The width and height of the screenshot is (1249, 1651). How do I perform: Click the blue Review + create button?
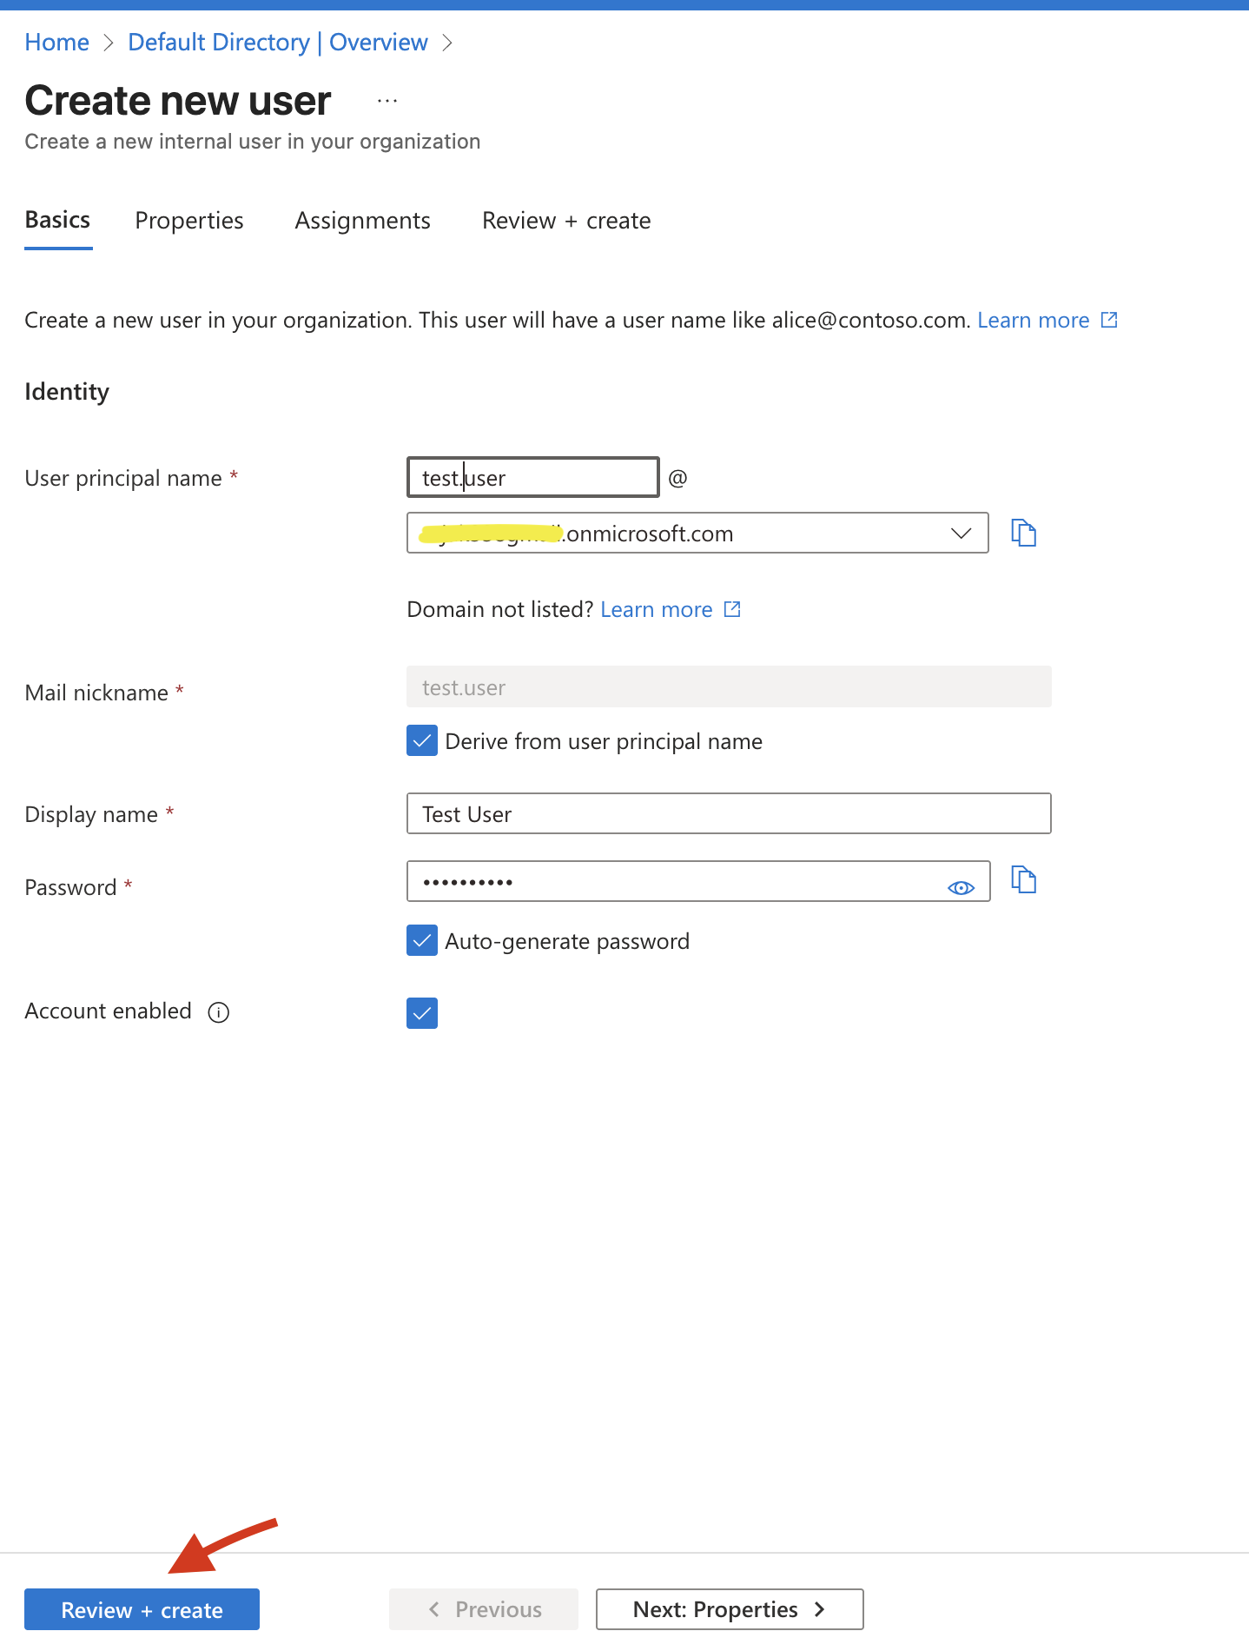pos(142,1609)
